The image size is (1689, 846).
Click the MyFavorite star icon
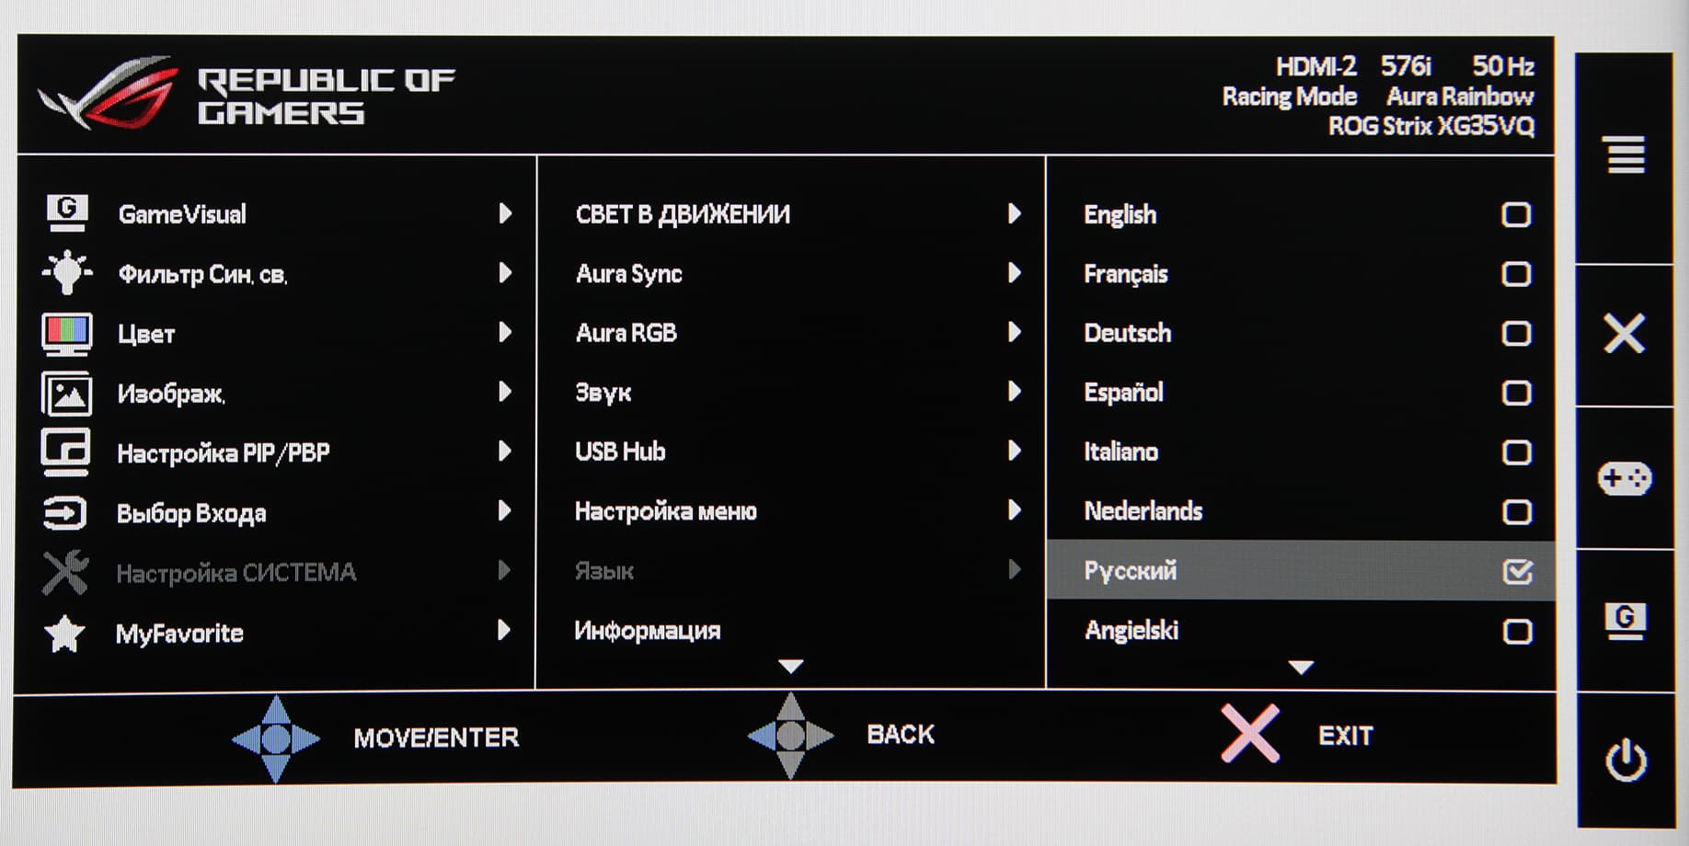point(65,633)
